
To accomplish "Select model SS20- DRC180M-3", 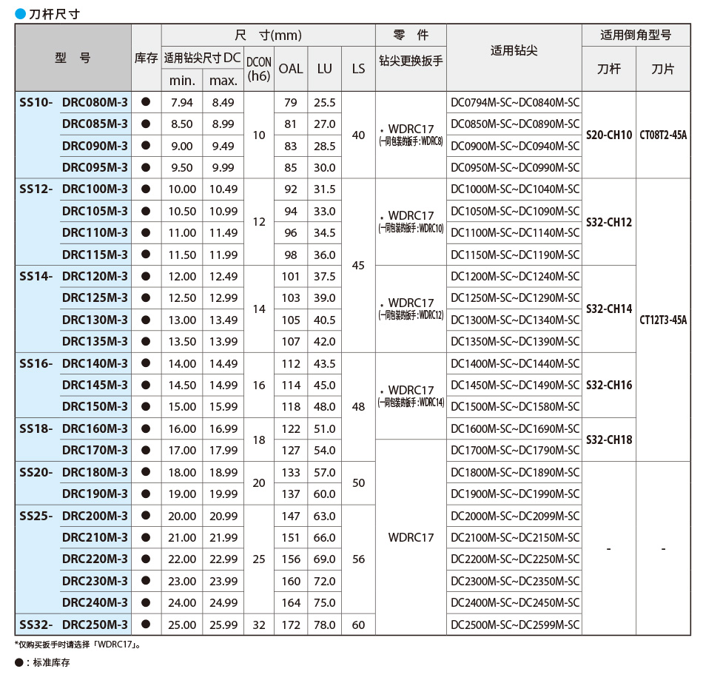I will [73, 472].
